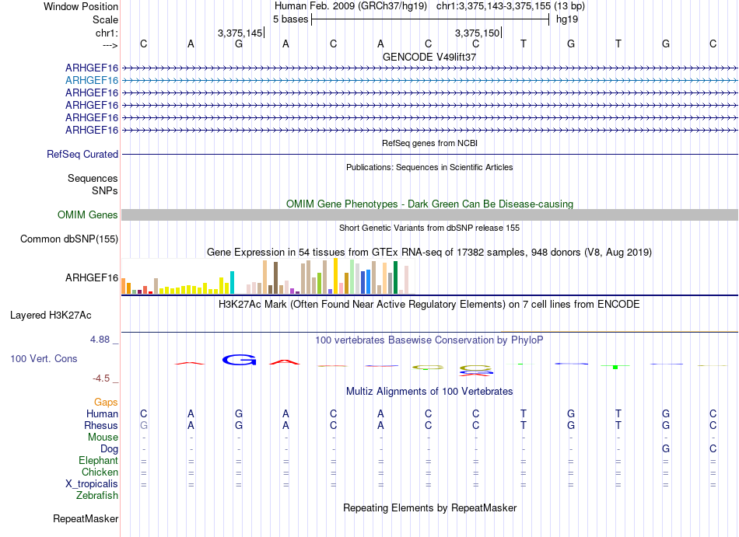Click Multiz Alignments of 100 Vertebrates title
Screen dimensions: 739x537
[x=429, y=392]
